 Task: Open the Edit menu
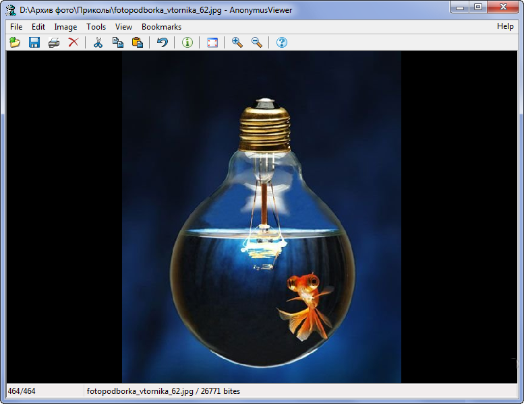(38, 27)
